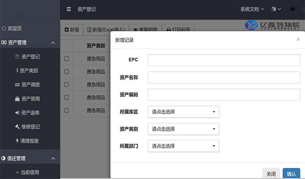Click the 新增 toolbar button
The image size is (305, 179).
click(x=72, y=30)
